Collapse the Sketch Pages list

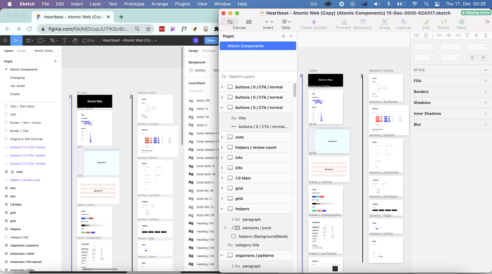(291, 36)
